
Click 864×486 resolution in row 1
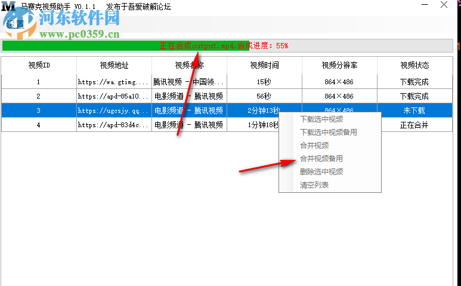[339, 82]
